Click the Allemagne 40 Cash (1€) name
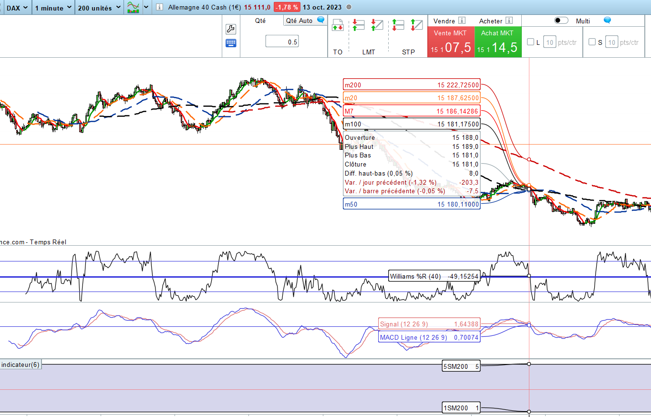The height and width of the screenshot is (417, 651). pyautogui.click(x=205, y=7)
